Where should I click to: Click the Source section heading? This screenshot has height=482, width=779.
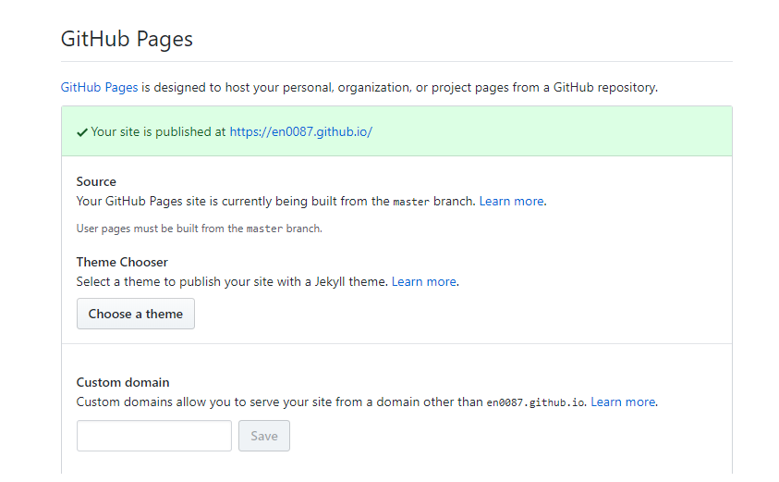(96, 181)
